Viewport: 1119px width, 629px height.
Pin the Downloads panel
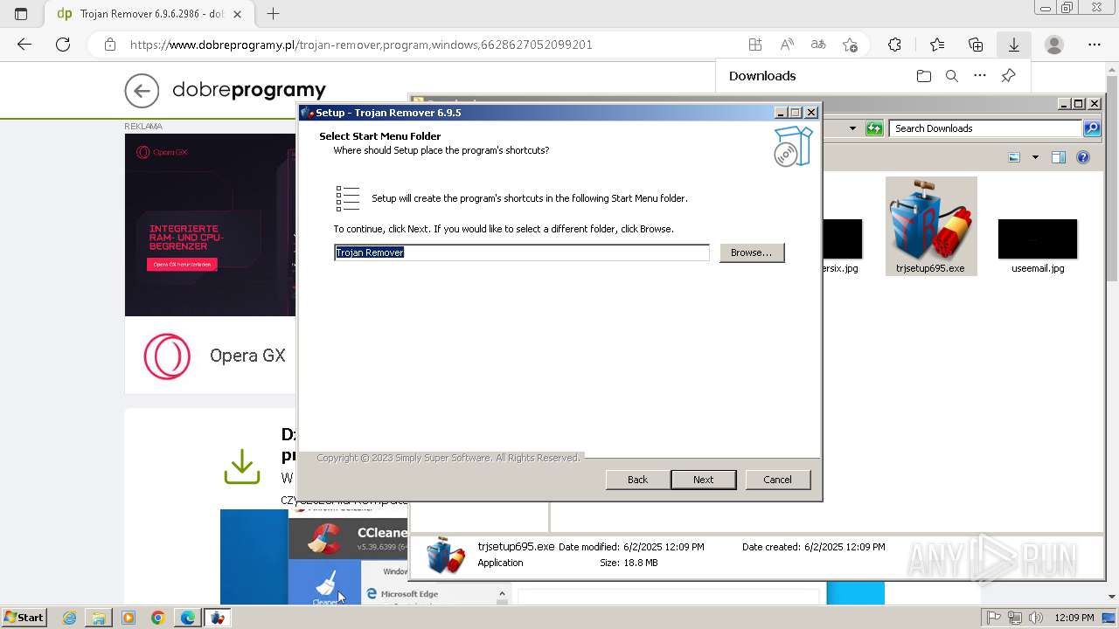tap(1008, 76)
